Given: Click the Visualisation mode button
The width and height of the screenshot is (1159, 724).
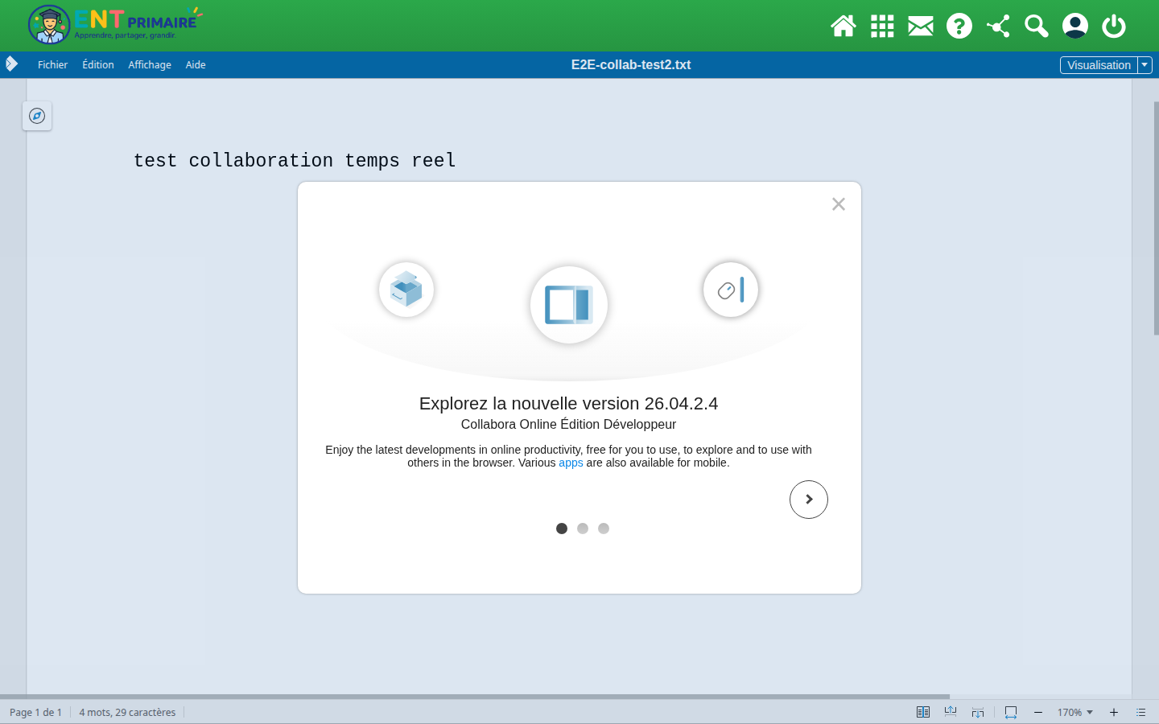Looking at the screenshot, I should coord(1099,65).
